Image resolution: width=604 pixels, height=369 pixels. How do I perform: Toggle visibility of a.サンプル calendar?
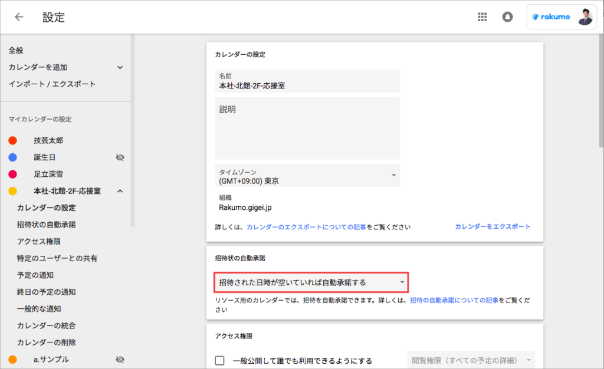(120, 360)
